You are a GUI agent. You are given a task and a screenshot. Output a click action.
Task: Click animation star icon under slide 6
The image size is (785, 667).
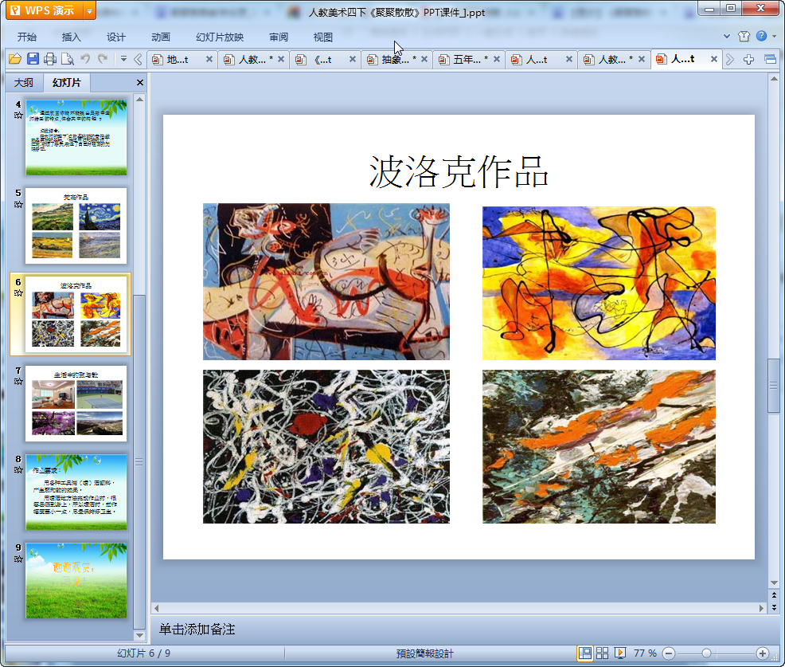click(x=18, y=293)
